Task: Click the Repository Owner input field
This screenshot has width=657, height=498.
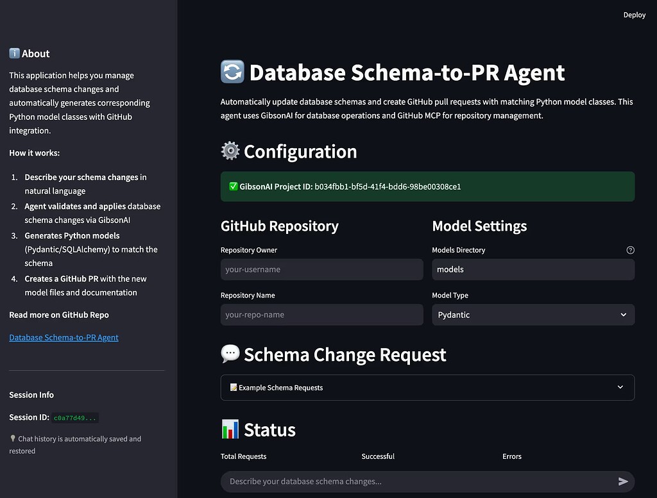Action: tap(321, 269)
